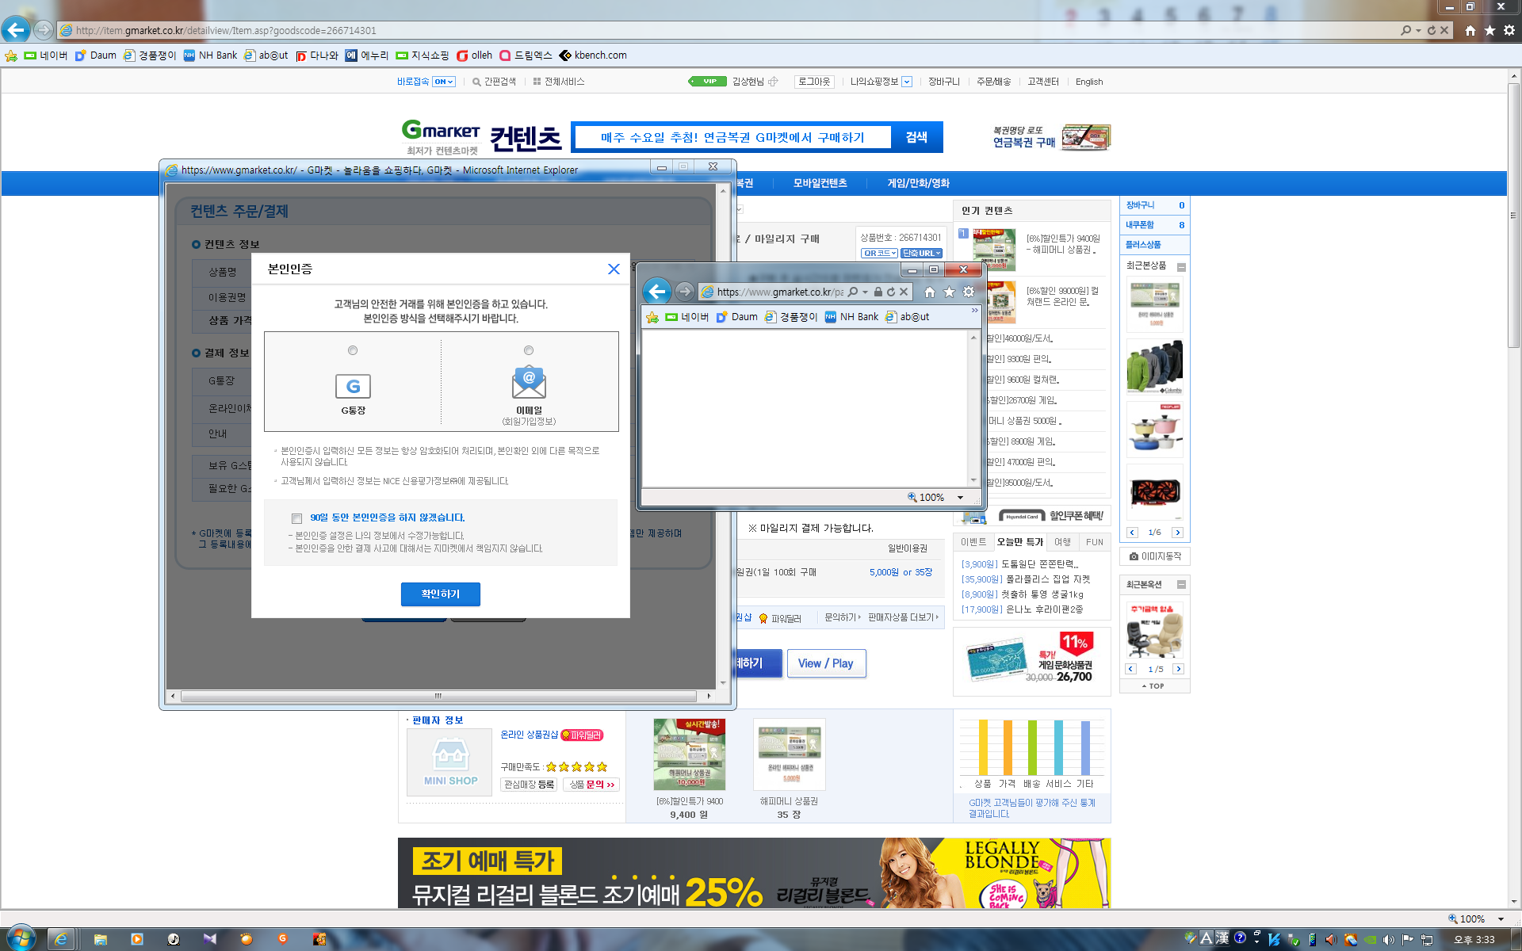Open the main window zoom level dropdown
1522x951 pixels.
(x=1501, y=919)
